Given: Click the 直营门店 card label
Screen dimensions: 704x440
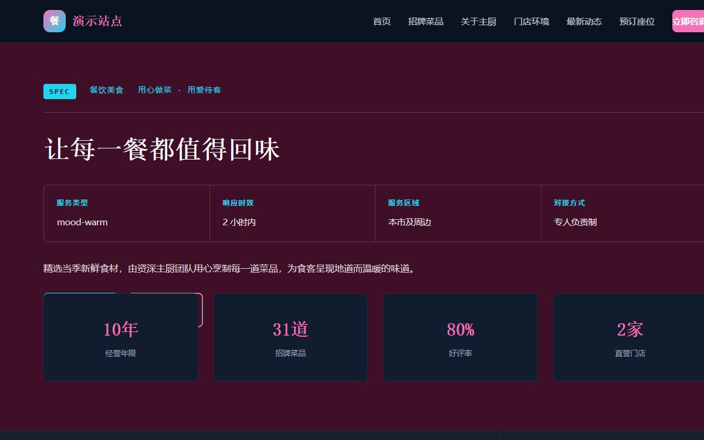Looking at the screenshot, I should point(630,354).
